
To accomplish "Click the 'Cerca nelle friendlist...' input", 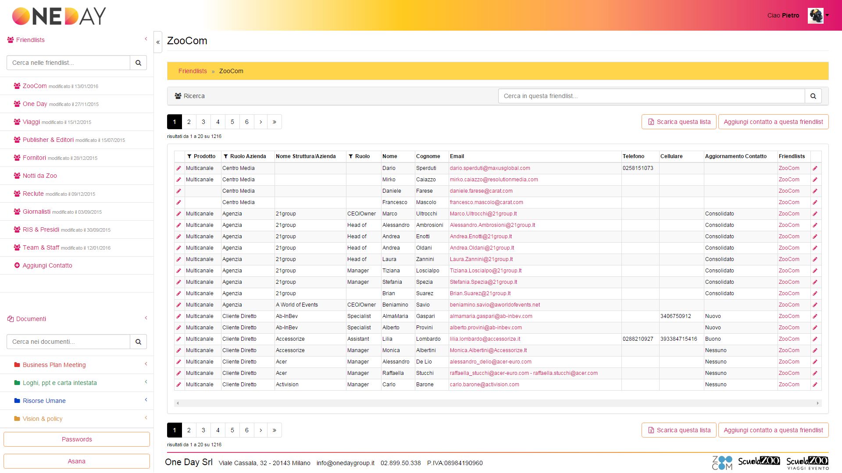I will 68,63.
